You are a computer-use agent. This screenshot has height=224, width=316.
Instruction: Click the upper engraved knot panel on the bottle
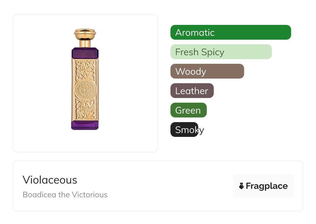(x=85, y=69)
